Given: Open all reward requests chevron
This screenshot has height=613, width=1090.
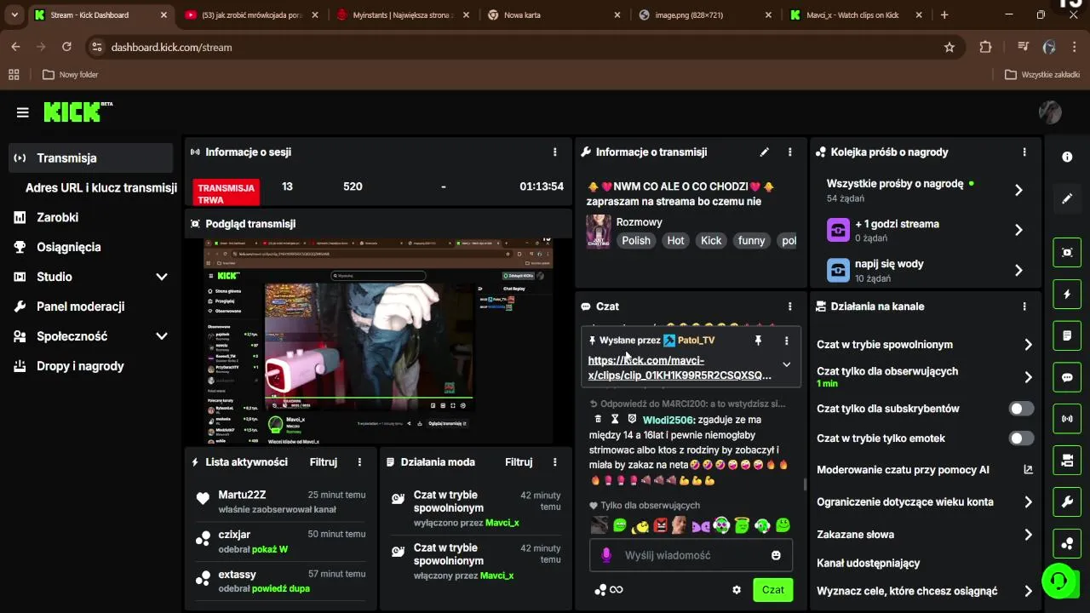Looking at the screenshot, I should (x=1018, y=191).
